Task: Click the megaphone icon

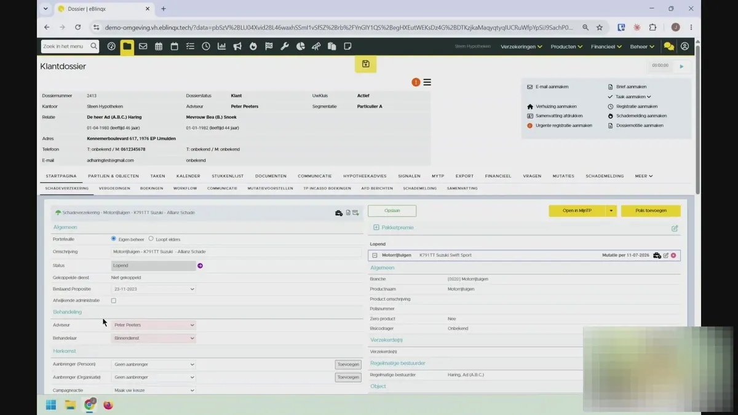Action: coord(237,46)
